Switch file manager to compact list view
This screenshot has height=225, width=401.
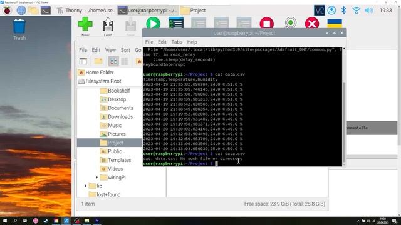pyautogui.click(x=125, y=61)
